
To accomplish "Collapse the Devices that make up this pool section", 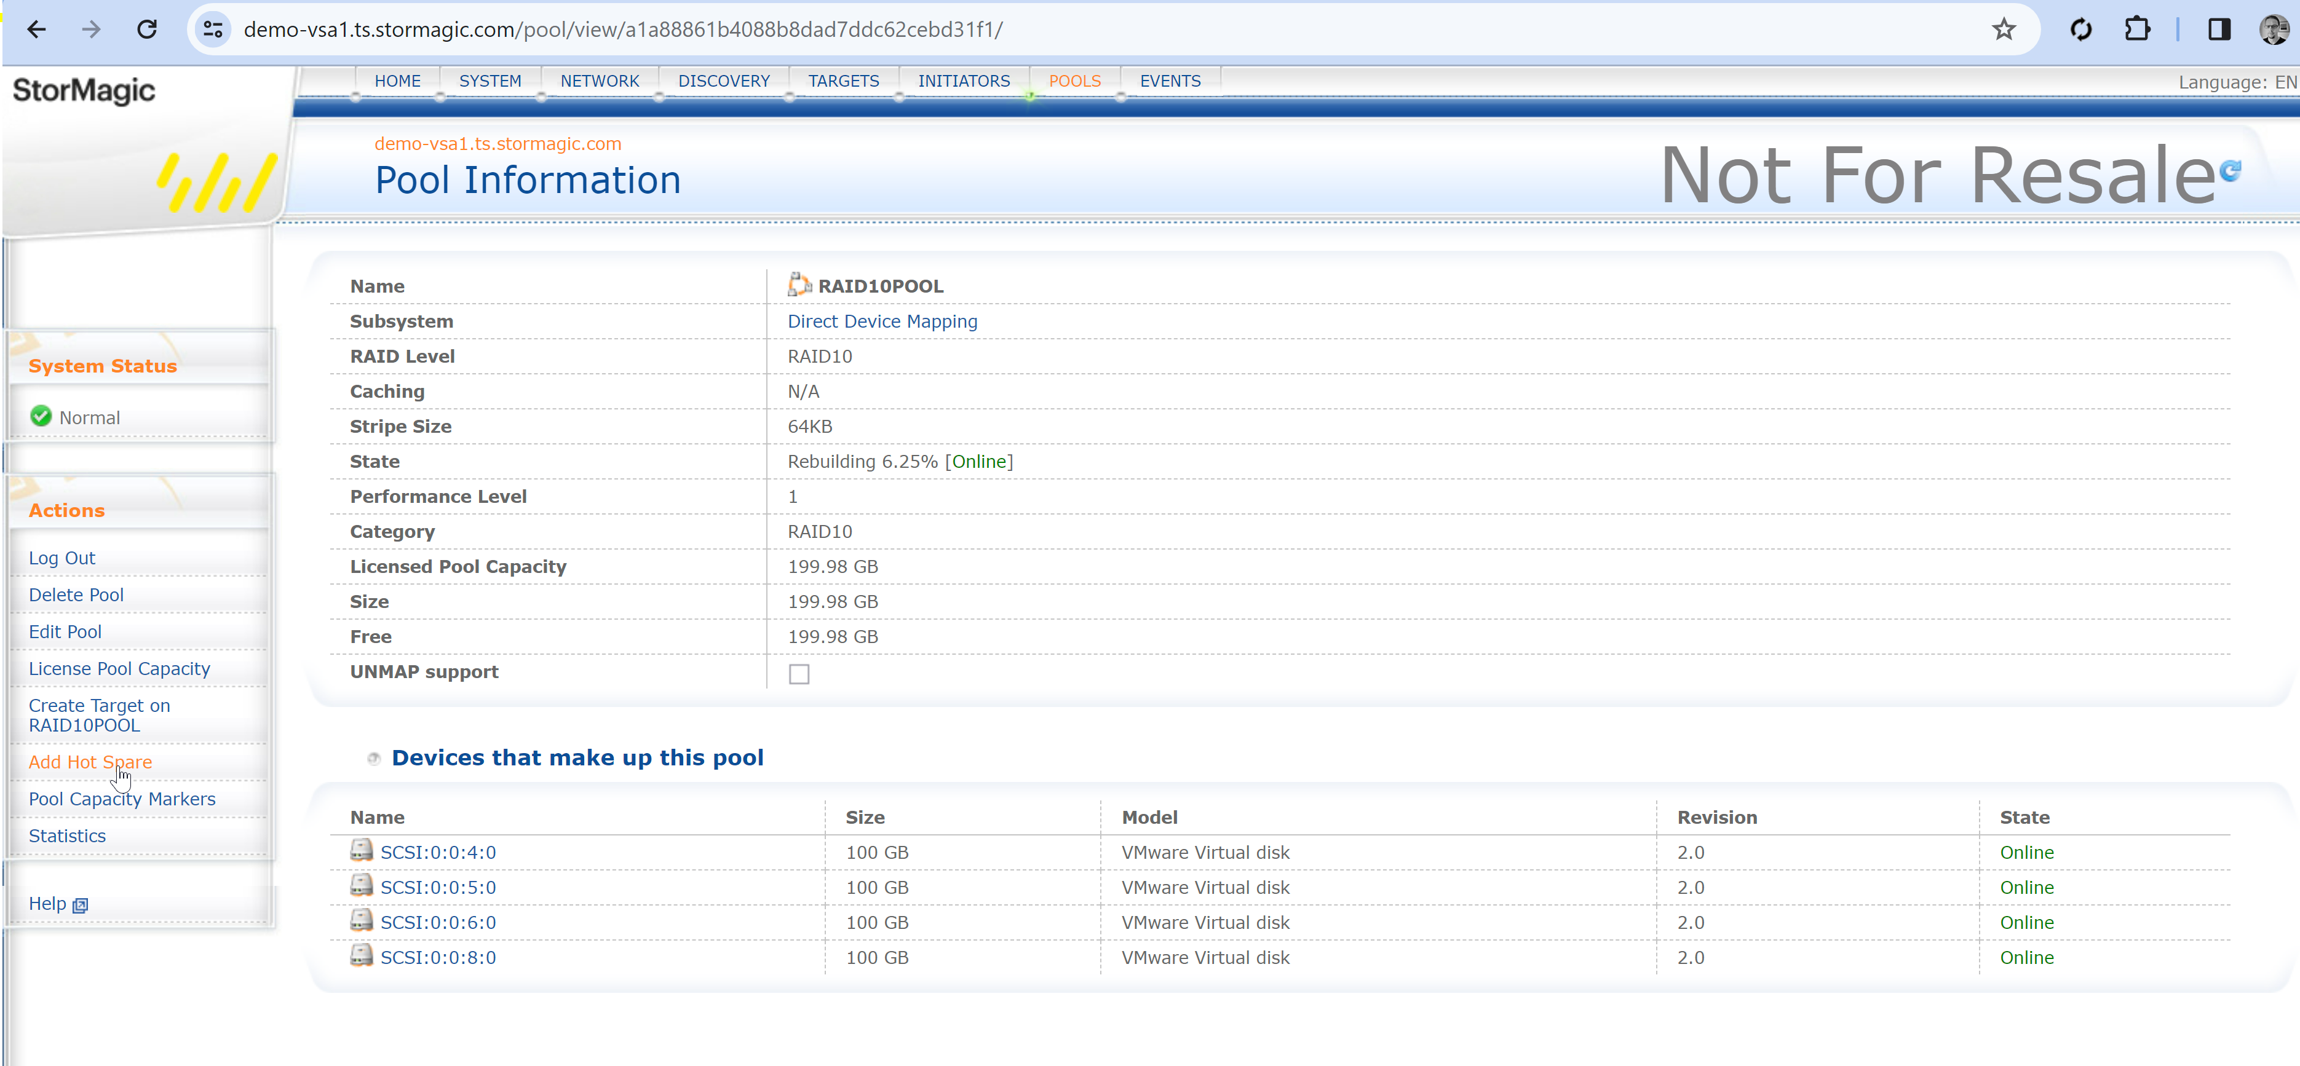I will [x=373, y=759].
